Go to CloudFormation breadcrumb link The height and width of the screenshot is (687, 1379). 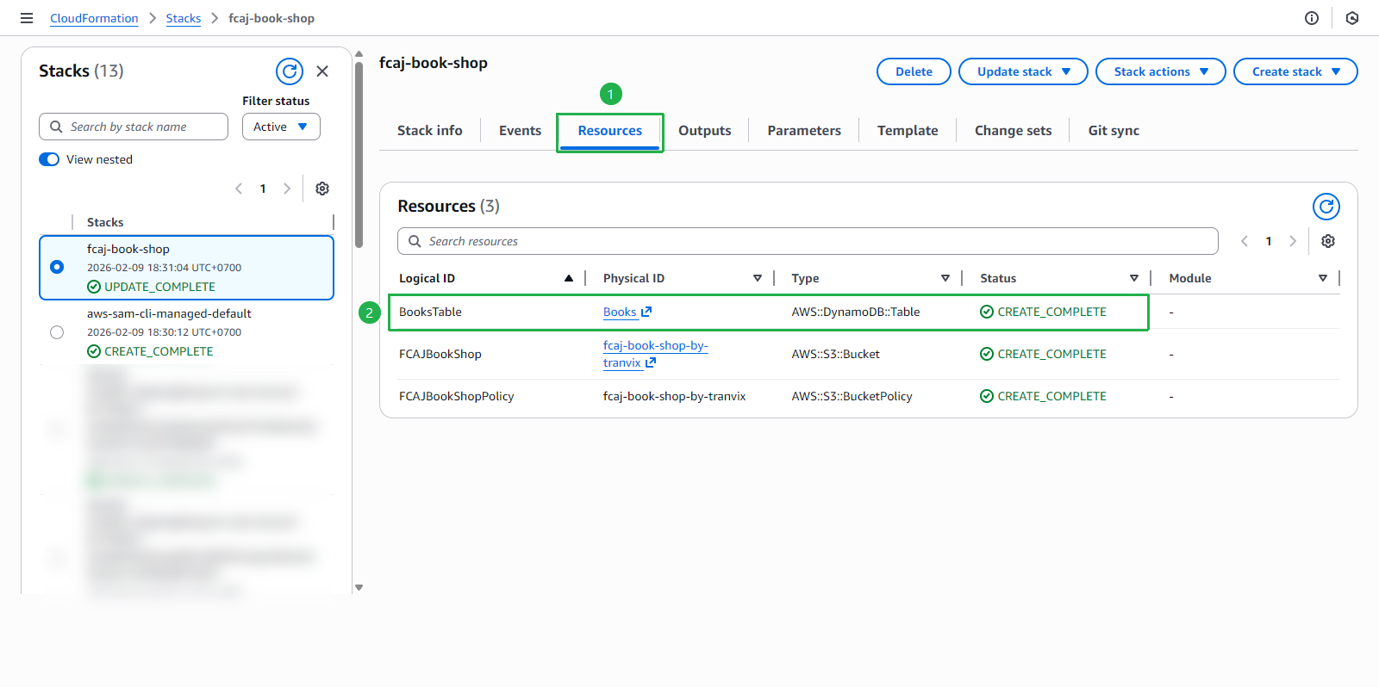click(x=94, y=18)
